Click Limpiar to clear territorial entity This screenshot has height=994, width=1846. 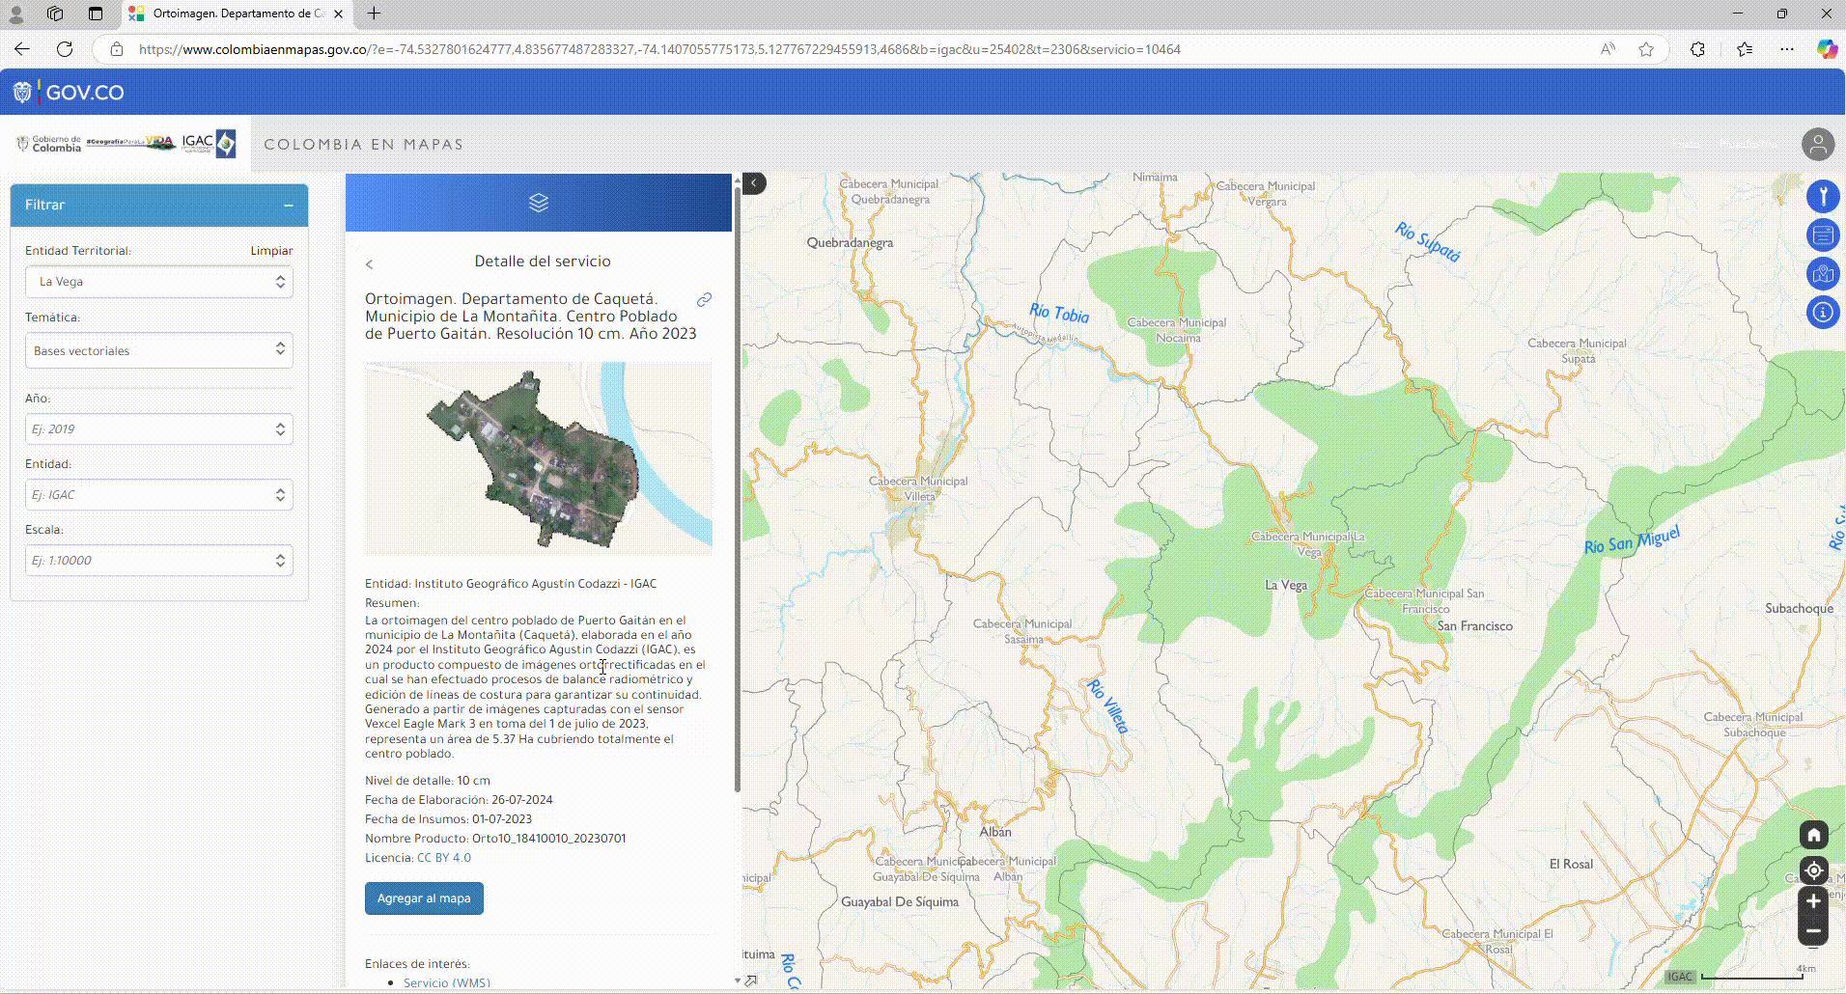[271, 251]
